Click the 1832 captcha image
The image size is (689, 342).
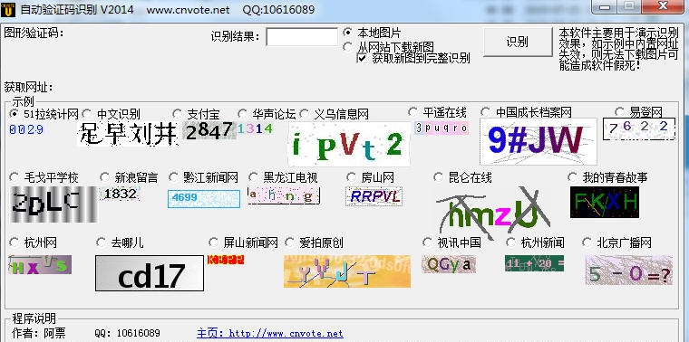pos(120,194)
